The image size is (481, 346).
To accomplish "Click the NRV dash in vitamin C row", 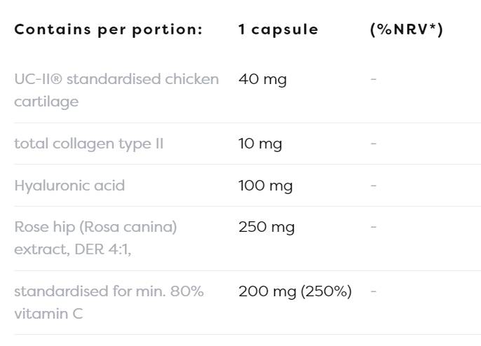I will (374, 291).
